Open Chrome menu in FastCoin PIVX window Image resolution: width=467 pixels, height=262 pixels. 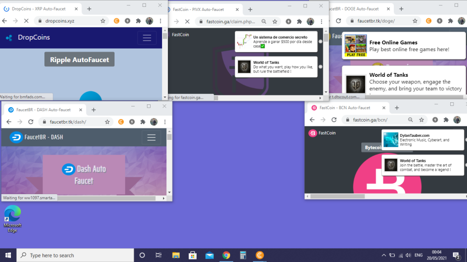point(322,21)
